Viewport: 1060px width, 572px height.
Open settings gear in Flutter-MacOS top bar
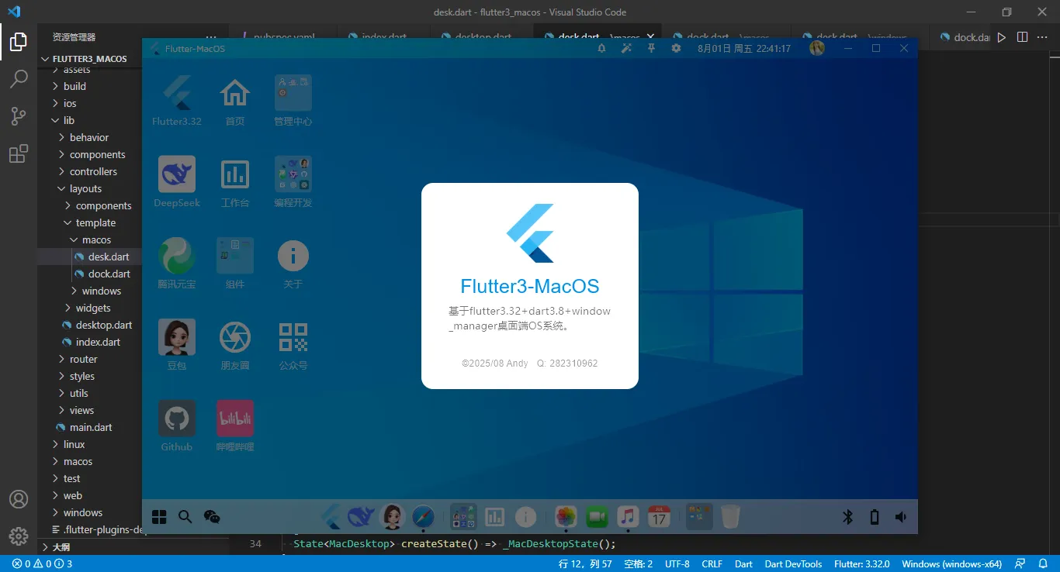[676, 48]
